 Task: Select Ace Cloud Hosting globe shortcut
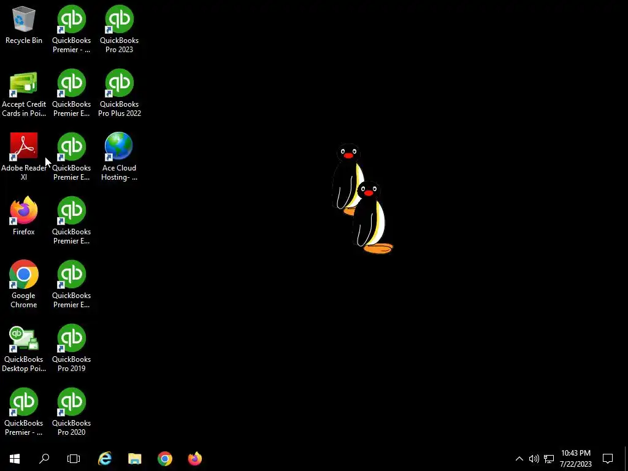point(119,156)
